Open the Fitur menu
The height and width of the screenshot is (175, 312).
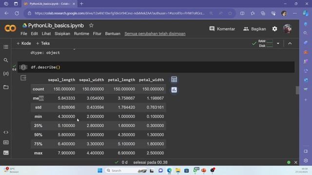click(97, 34)
